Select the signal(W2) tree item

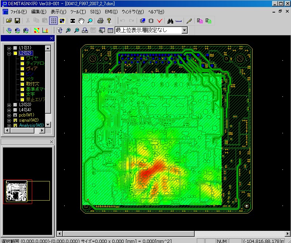[x=28, y=120]
